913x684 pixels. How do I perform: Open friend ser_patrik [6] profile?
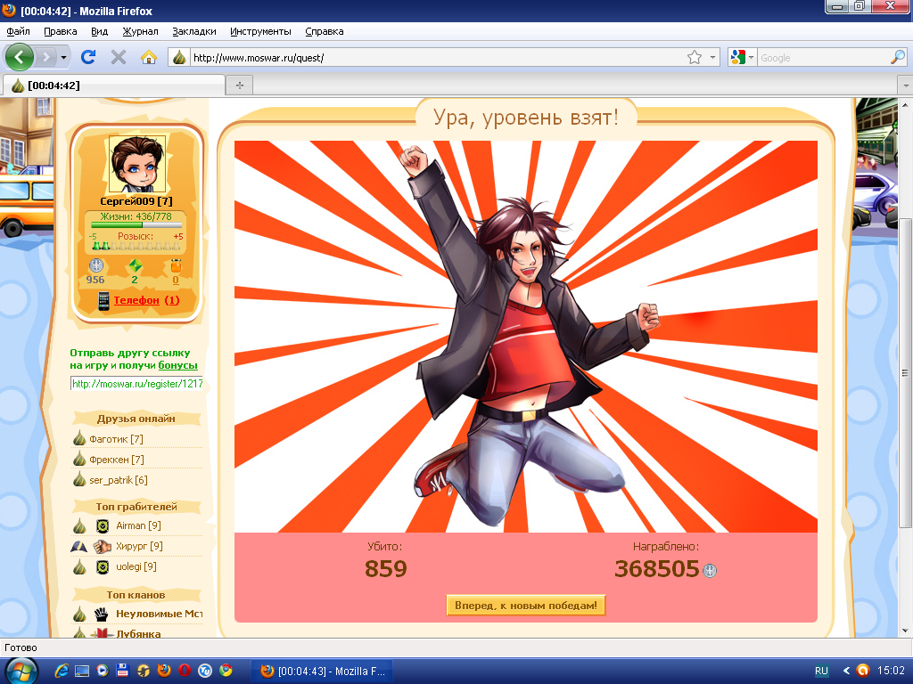click(x=119, y=480)
